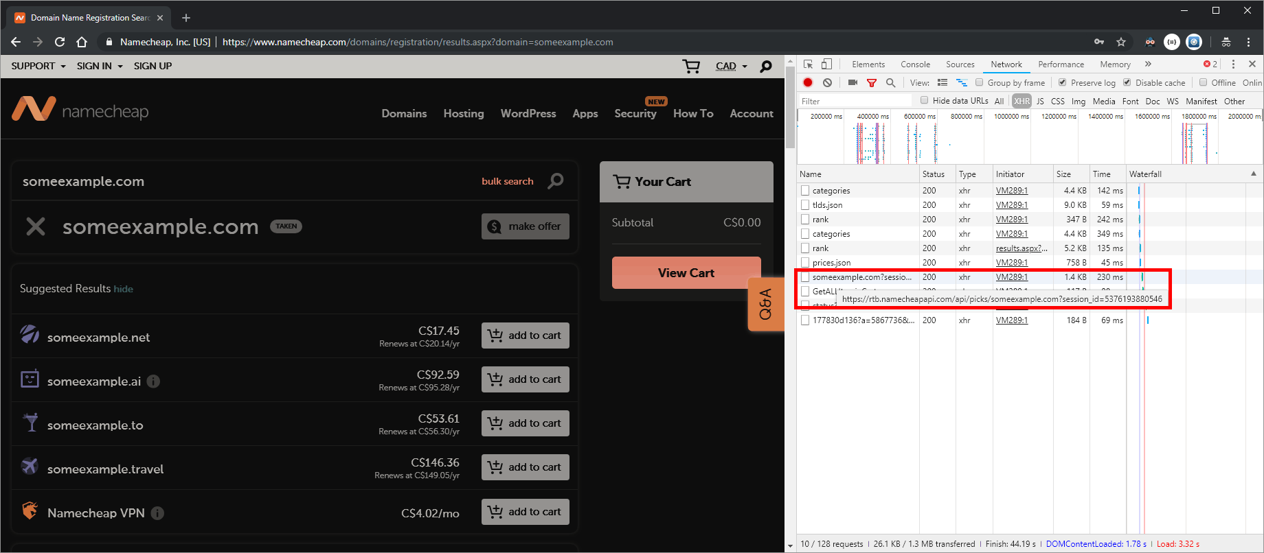
Task: Show more DevTools tabs chevron
Action: pos(1148,64)
